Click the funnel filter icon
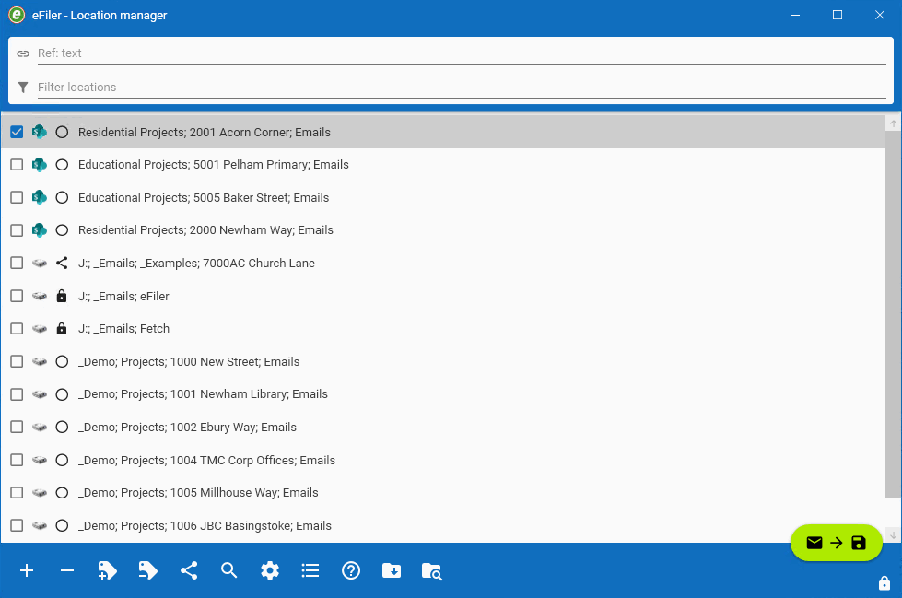Viewport: 902px width, 598px height. [x=23, y=87]
